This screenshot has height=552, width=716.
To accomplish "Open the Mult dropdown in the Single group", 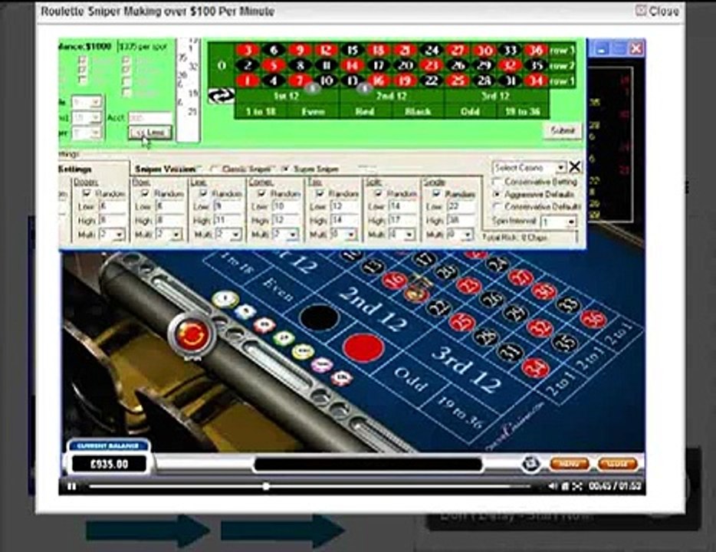I will (x=460, y=235).
